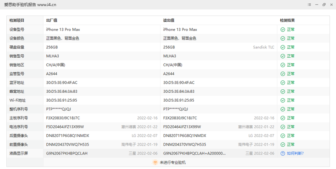Click the 未进行专业验机 label
Image resolution: width=336 pixels, height=169 pixels.
click(173, 162)
